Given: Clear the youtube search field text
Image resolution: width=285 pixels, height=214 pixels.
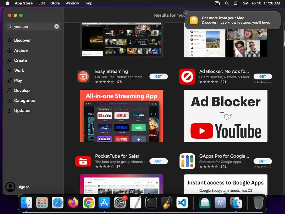Looking at the screenshot, I should 56,26.
